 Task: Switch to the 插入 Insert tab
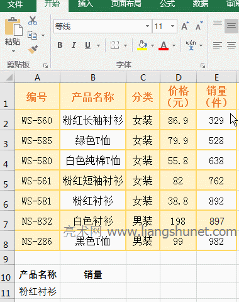point(85,4)
